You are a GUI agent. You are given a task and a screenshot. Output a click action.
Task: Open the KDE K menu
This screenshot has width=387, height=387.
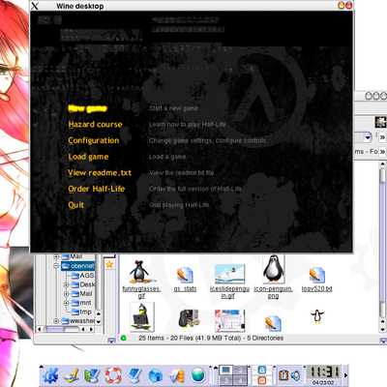pos(50,375)
